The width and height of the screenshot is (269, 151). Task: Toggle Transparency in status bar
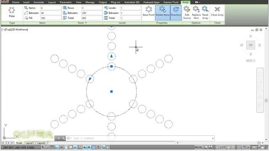pyautogui.click(x=94, y=147)
